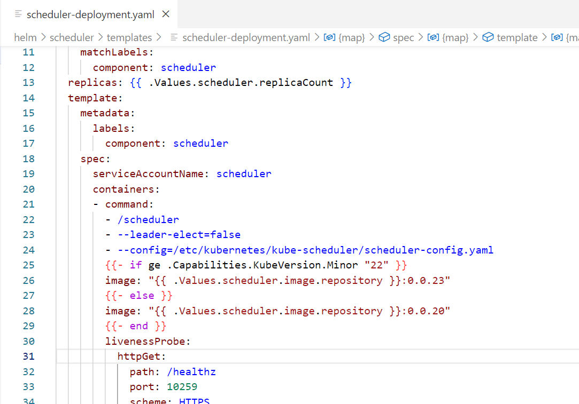The image size is (579, 404).
Task: Click scheduler-deployment.yaml in the breadcrumb
Action: click(246, 37)
